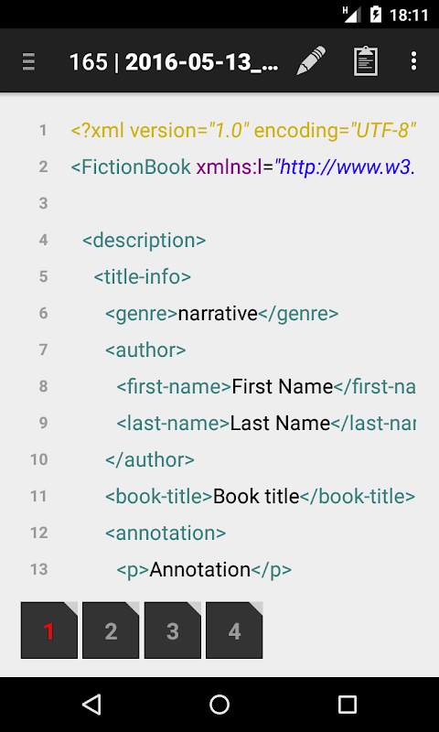Tap the battery icon in status bar

click(x=376, y=15)
